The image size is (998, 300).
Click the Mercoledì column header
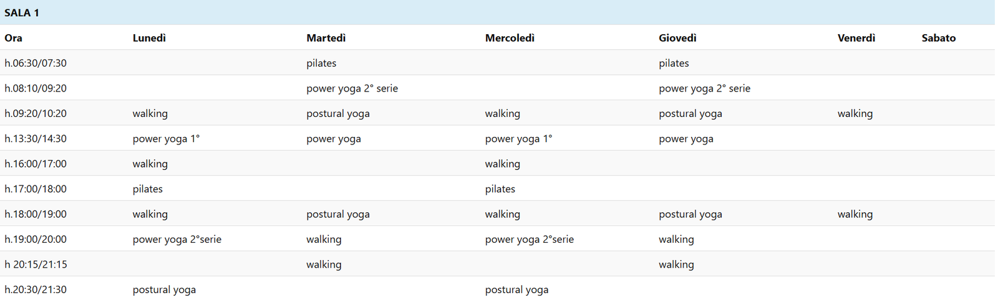pos(510,38)
